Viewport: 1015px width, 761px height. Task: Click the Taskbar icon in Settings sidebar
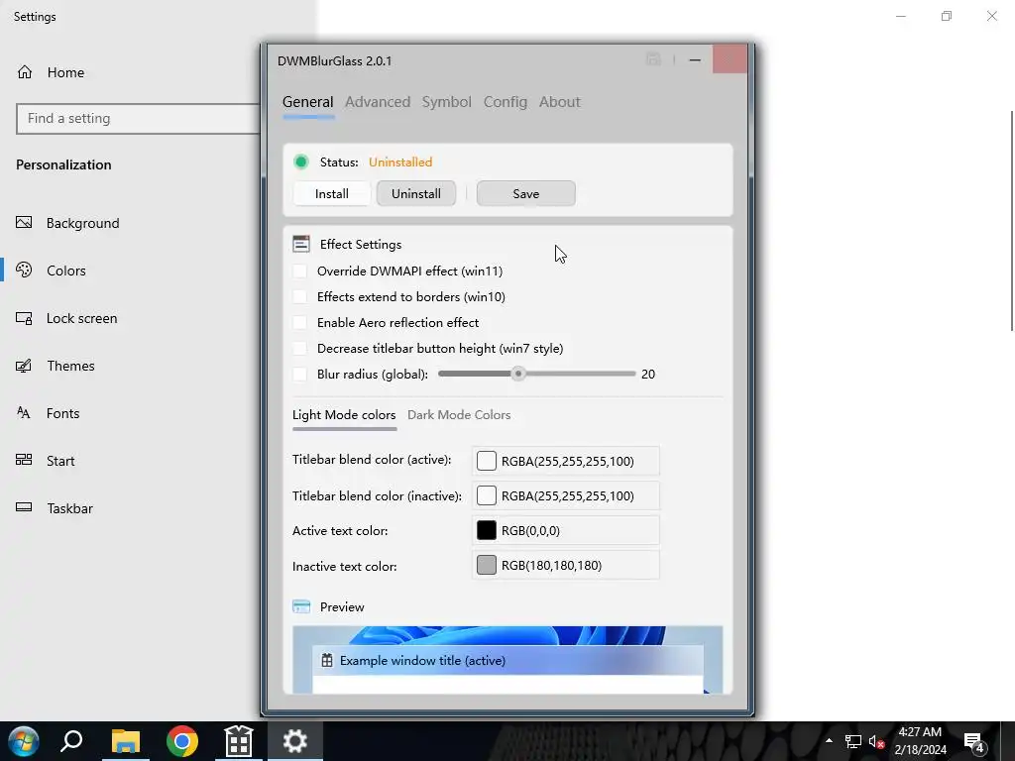coord(24,507)
